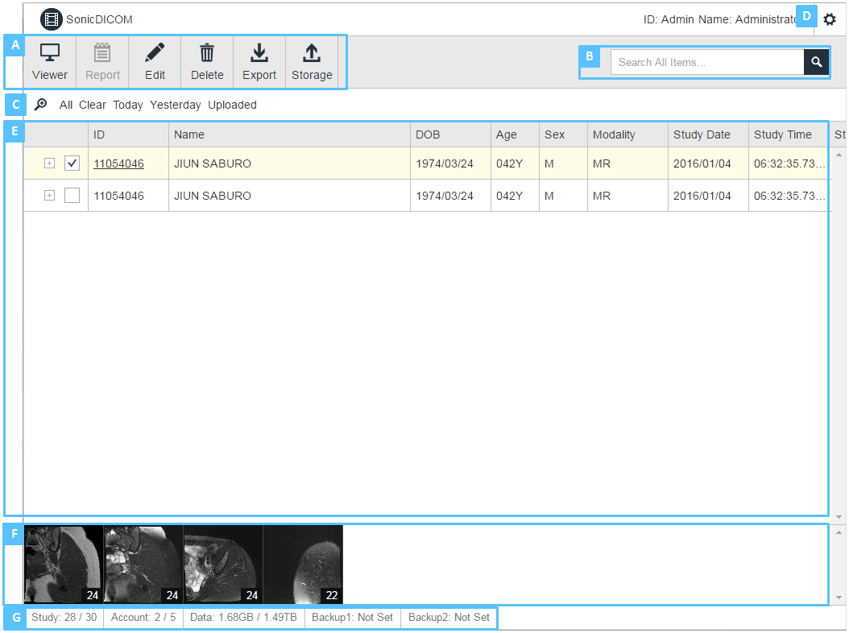
Task: Click the advanced search filter icon
Action: [x=40, y=105]
